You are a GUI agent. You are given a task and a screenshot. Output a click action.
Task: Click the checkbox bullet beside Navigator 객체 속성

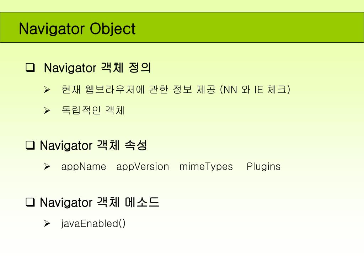coord(30,145)
